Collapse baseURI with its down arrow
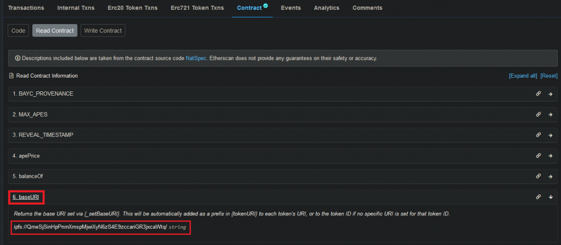561x245 pixels. [x=551, y=197]
